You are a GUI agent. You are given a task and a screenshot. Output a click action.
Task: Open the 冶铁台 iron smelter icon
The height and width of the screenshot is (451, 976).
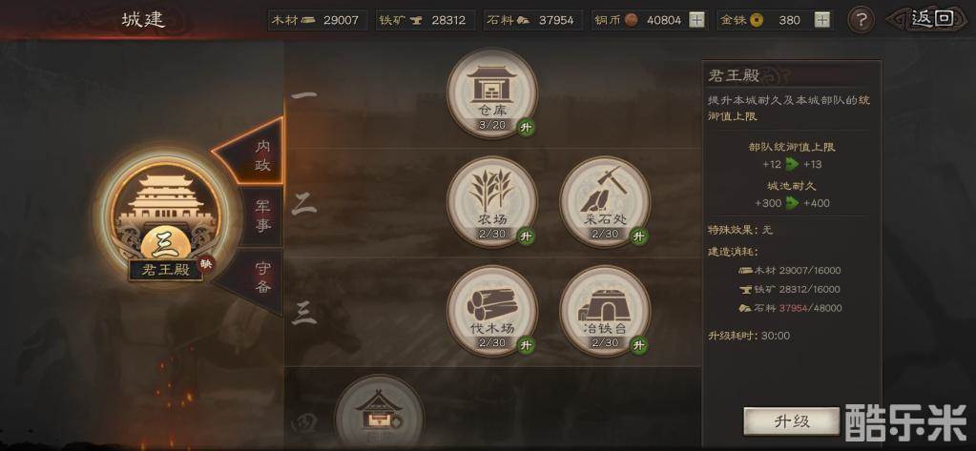[x=605, y=311]
